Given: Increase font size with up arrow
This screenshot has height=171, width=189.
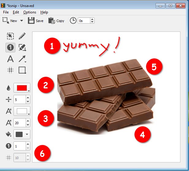Looking at the screenshot, I should 28,121.
